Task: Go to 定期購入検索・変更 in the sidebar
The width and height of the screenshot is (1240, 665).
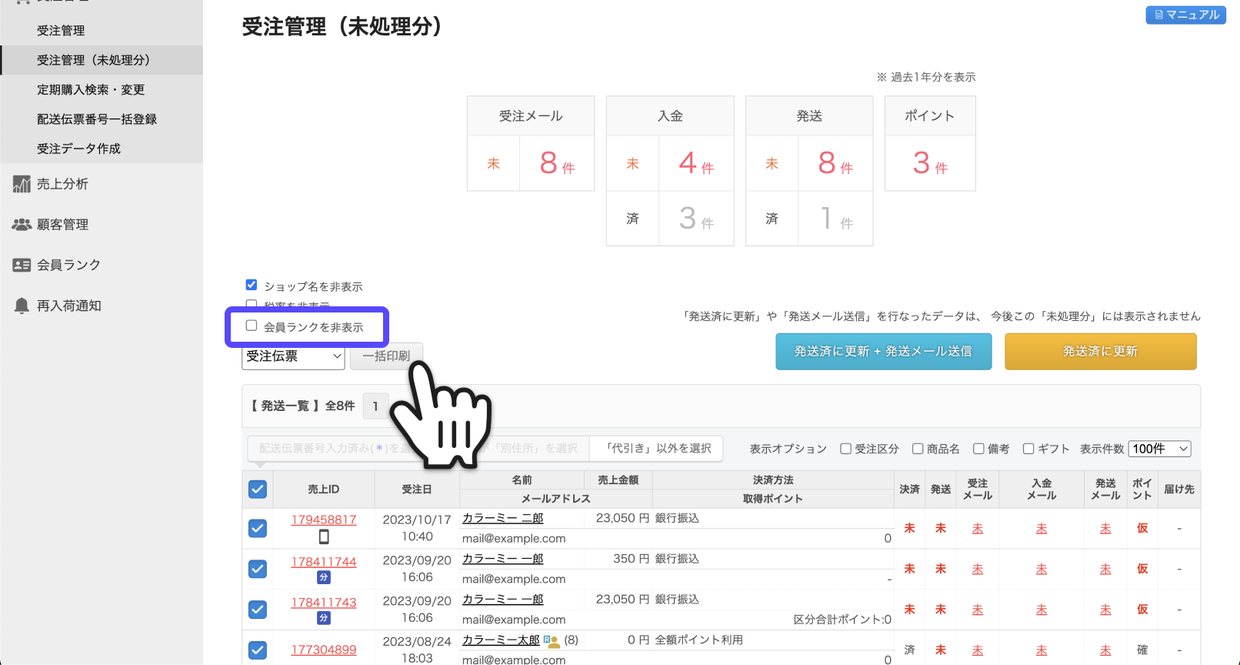Action: [91, 90]
